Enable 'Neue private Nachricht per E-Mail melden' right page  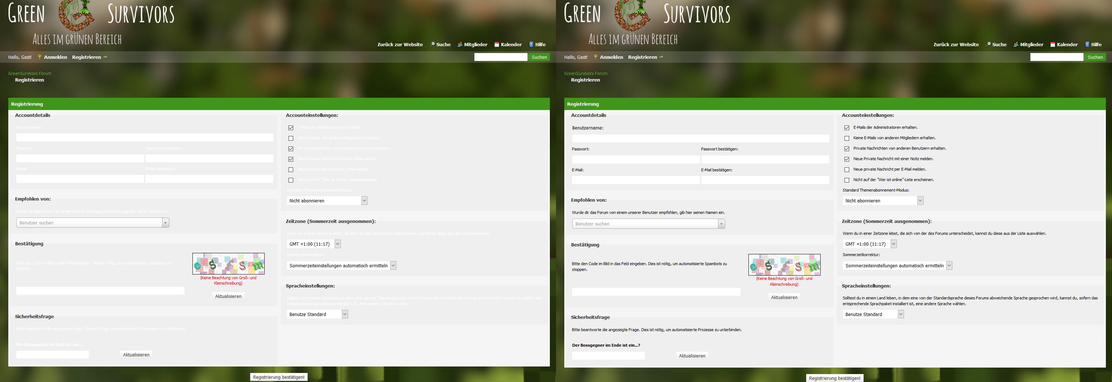point(847,170)
